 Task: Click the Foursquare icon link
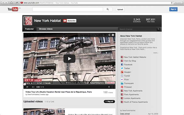pos(122,83)
